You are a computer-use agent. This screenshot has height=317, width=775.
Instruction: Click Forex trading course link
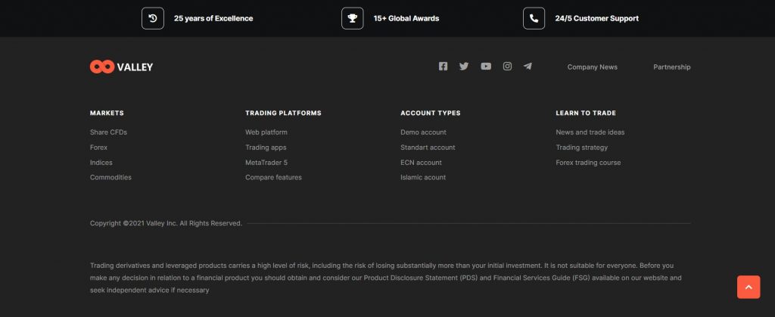[587, 163]
